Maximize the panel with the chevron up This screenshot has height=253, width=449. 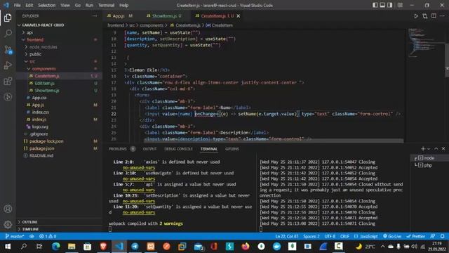[x=436, y=148]
